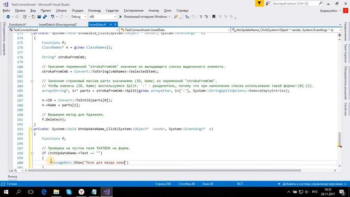Image resolution: width=350 pixels, height=197 pixels.
Task: Click the open file folder icon
Action: coord(33,17)
